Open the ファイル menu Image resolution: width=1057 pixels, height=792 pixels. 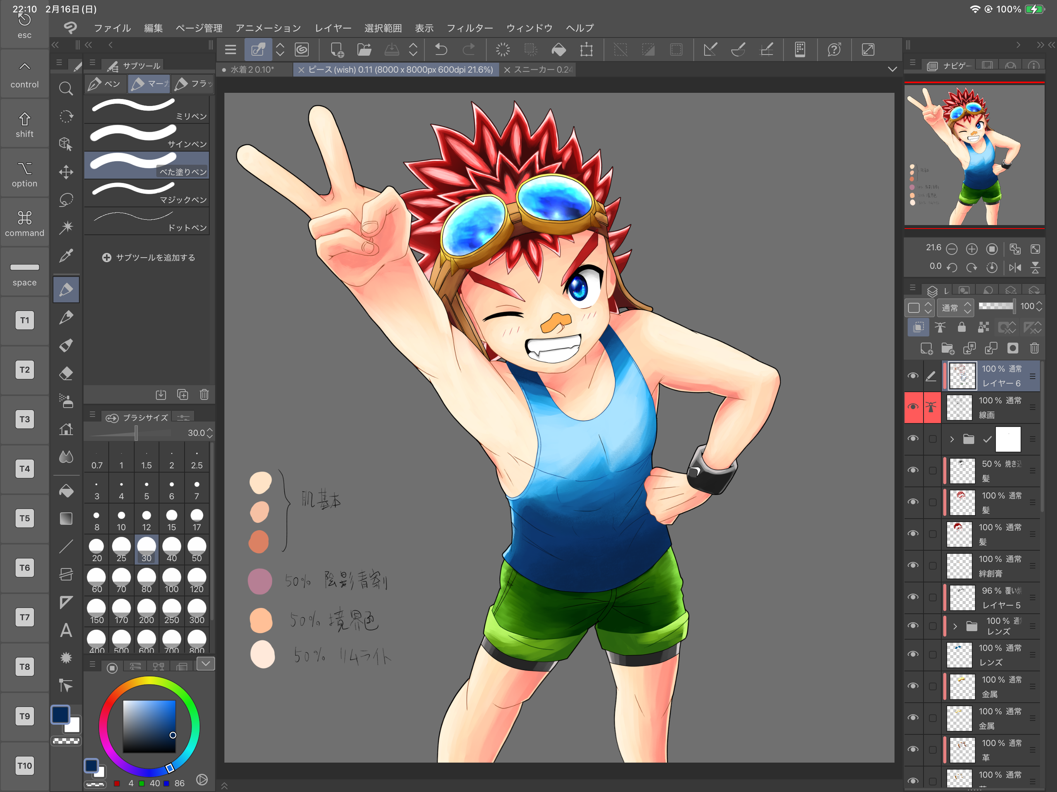click(112, 28)
